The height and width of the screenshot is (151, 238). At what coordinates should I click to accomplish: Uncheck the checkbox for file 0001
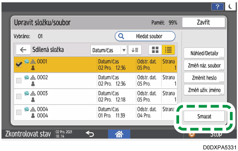tap(19, 64)
